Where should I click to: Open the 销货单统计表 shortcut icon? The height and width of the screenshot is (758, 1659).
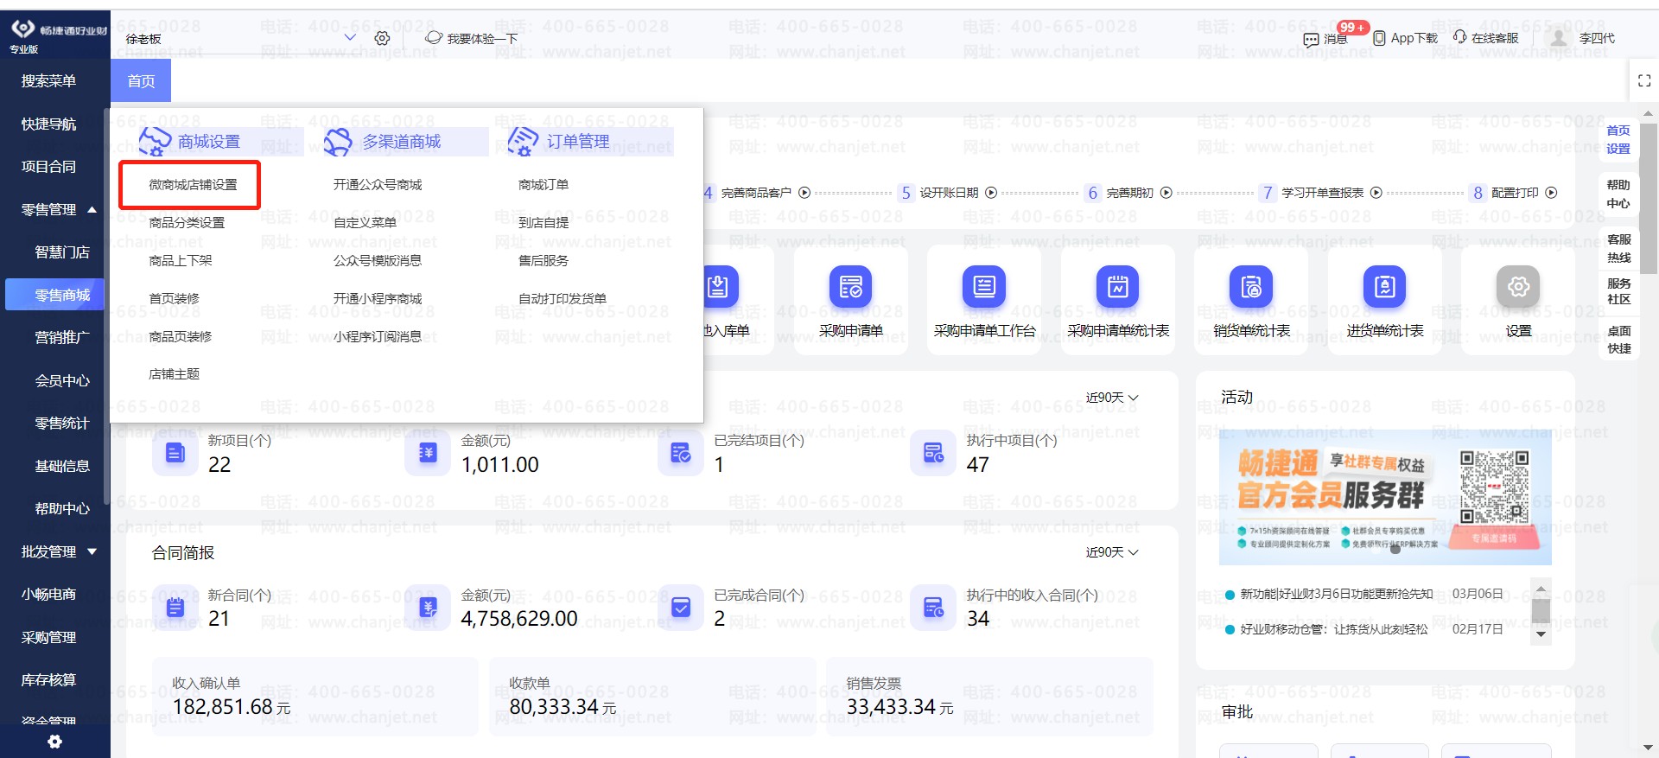[x=1251, y=287]
